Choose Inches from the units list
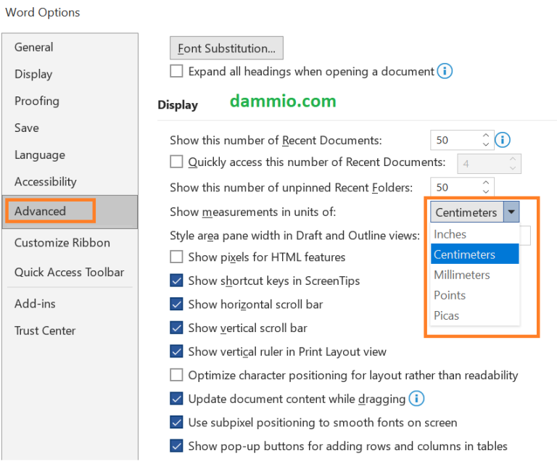Viewport: 557px width, 464px height. pyautogui.click(x=450, y=234)
